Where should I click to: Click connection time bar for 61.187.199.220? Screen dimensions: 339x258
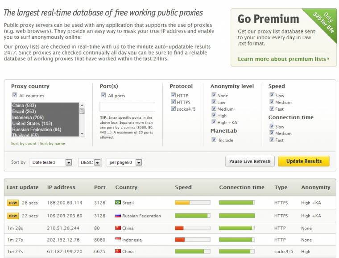click(237, 251)
